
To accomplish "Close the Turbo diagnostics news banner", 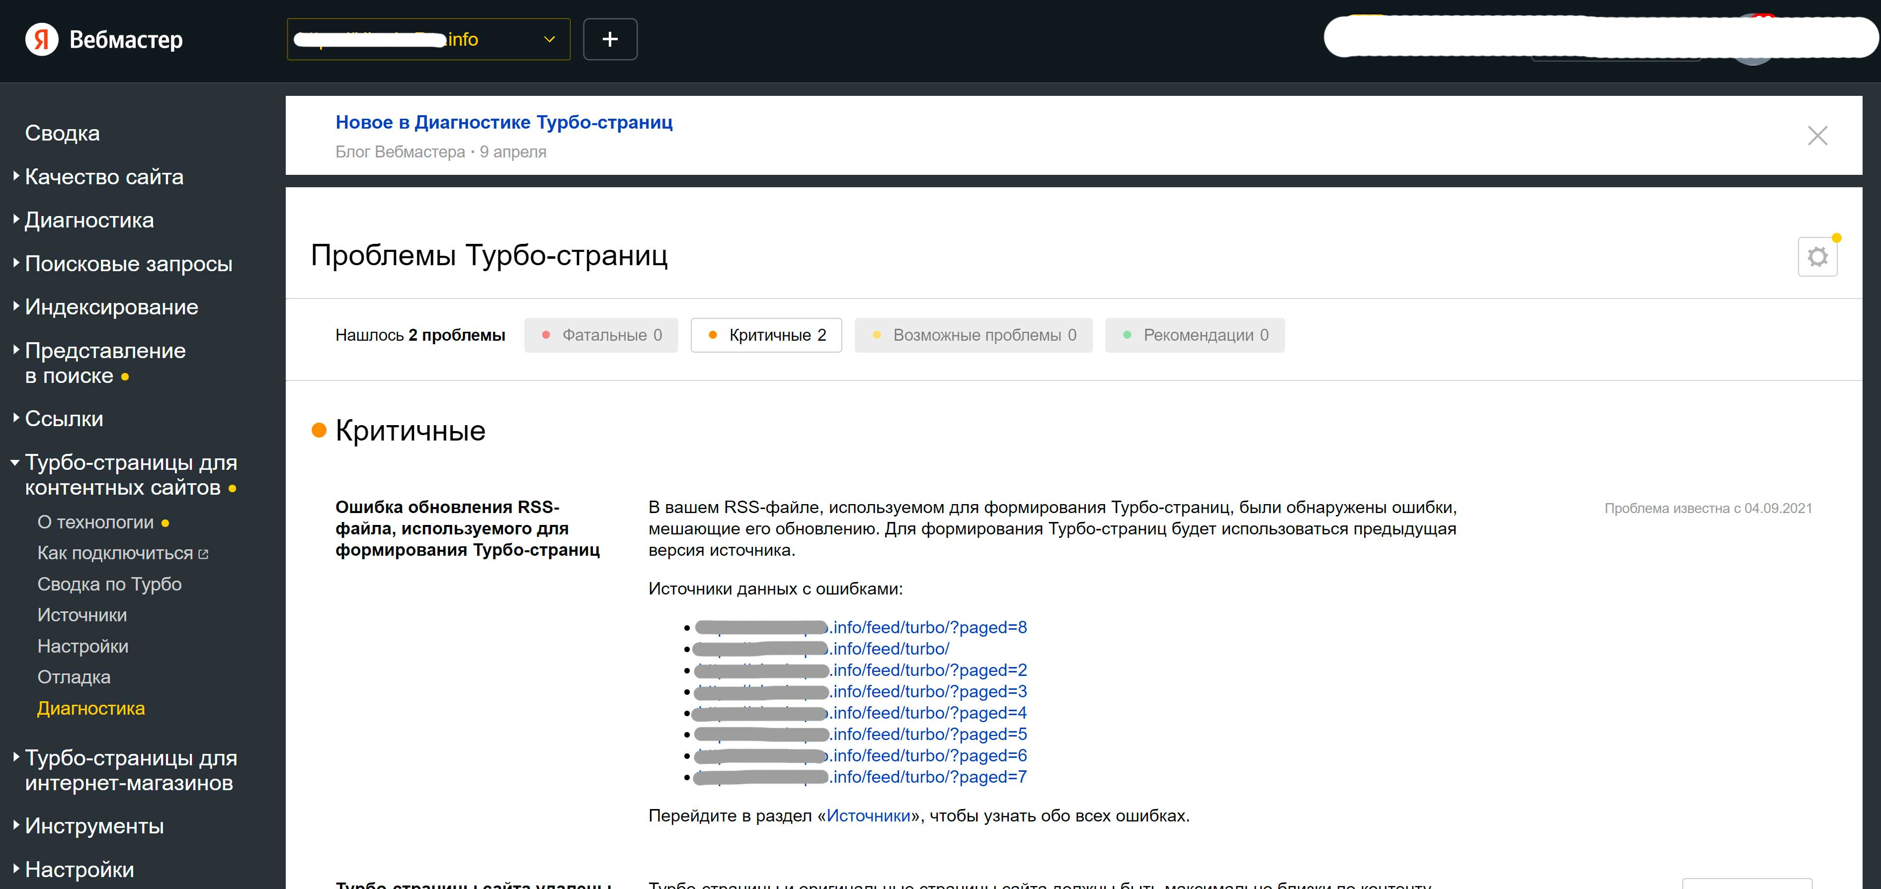I will click(1817, 136).
